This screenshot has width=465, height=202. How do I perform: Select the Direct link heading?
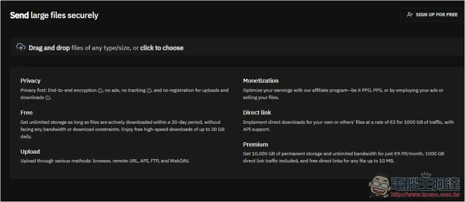(257, 113)
